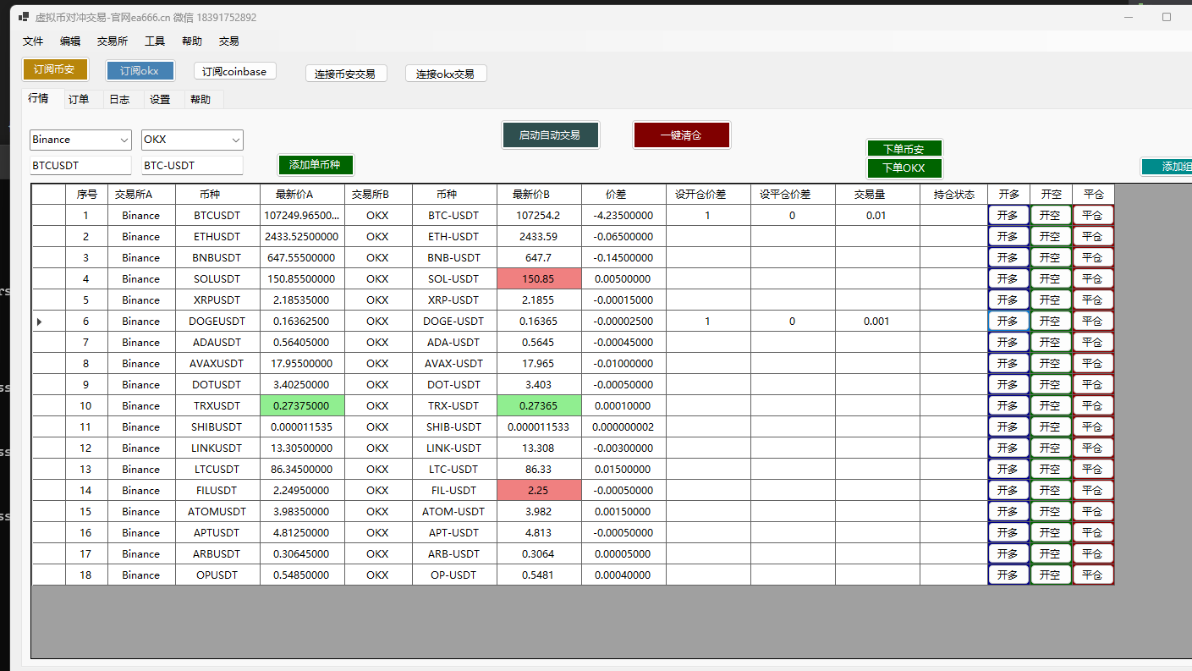Click 平仓 in the ETHUSDT row
1192x671 pixels.
point(1092,237)
